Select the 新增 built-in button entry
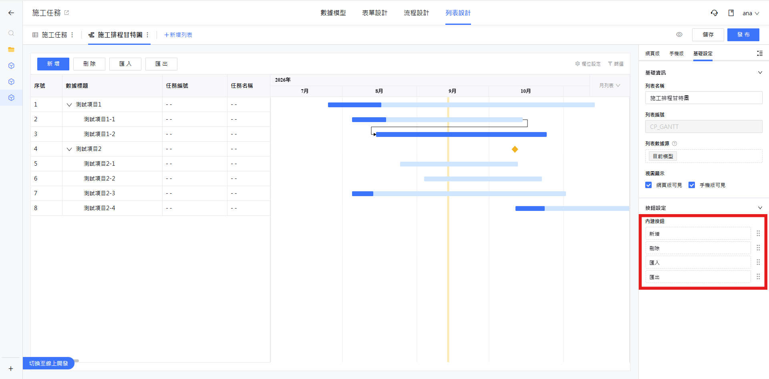The image size is (769, 379). pyautogui.click(x=698, y=234)
